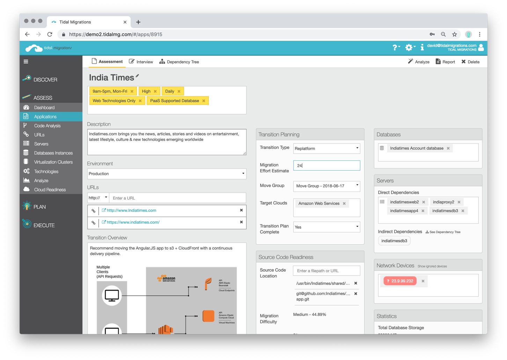Viewport: 507px width, 360px height.
Task: Click Show ignored devices link
Action: pyautogui.click(x=432, y=266)
